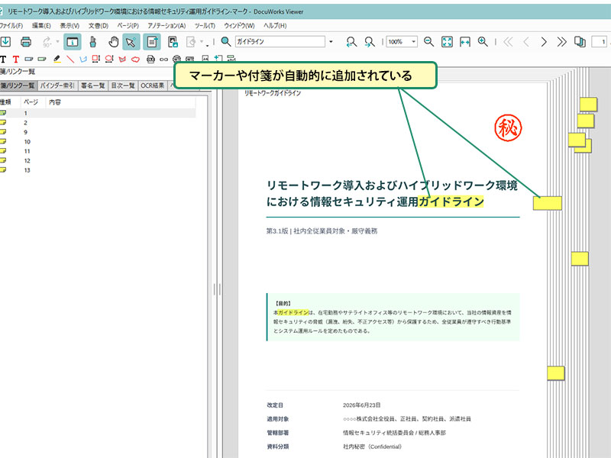The height and width of the screenshot is (458, 611).
Task: Select the sticky note row for page 9
Action: coord(98,132)
